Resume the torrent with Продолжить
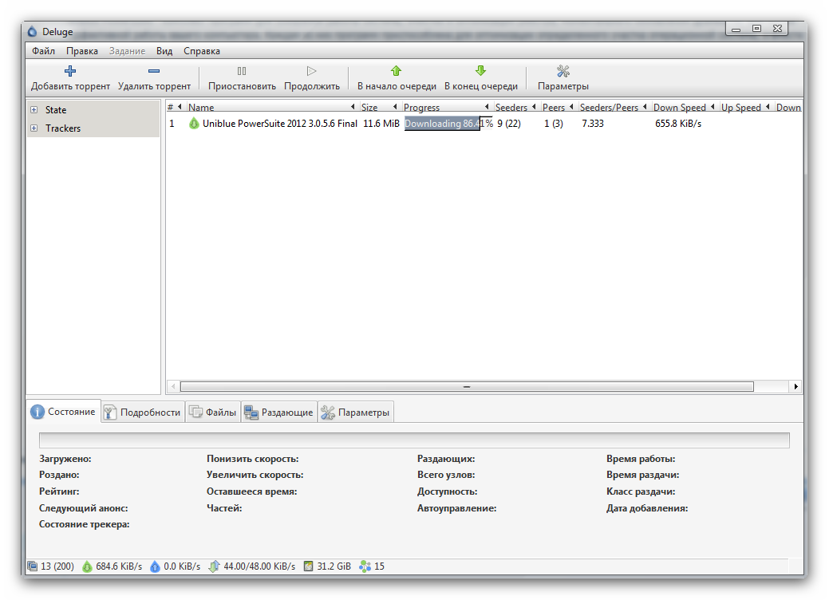This screenshot has width=829, height=600. [311, 77]
